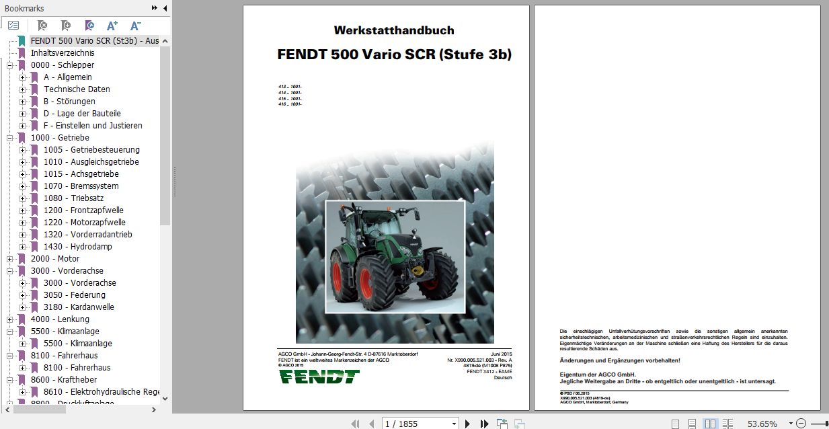Select the 8100 - Fahrerhaus child bookmark
The width and height of the screenshot is (829, 429).
pyautogui.click(x=77, y=368)
